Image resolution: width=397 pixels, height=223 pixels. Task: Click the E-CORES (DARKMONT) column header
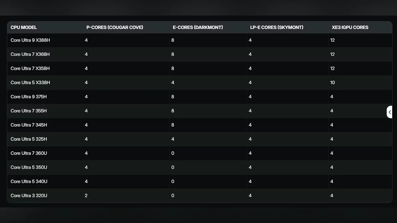click(x=197, y=27)
